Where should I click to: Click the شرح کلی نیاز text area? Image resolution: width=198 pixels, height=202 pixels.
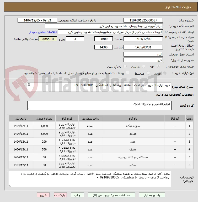[99, 87]
